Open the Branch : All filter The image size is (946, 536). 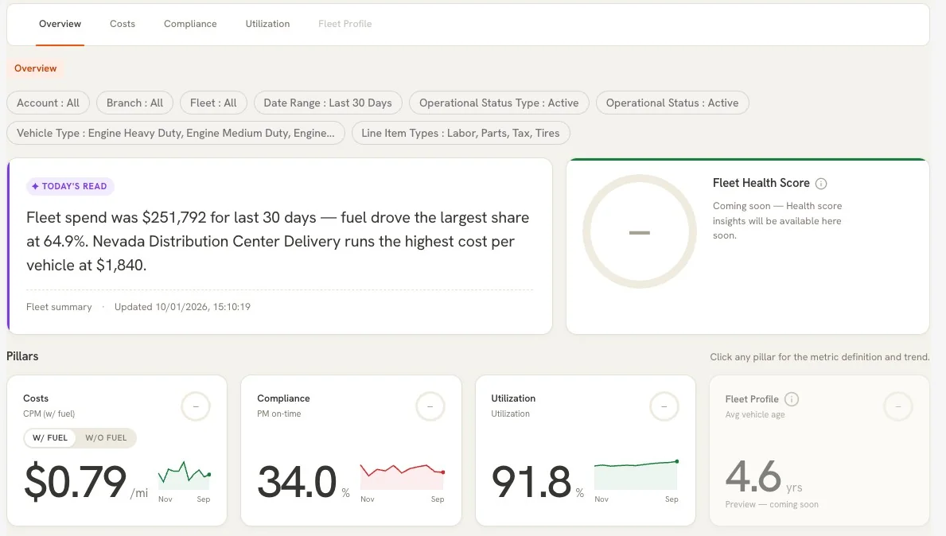[134, 103]
